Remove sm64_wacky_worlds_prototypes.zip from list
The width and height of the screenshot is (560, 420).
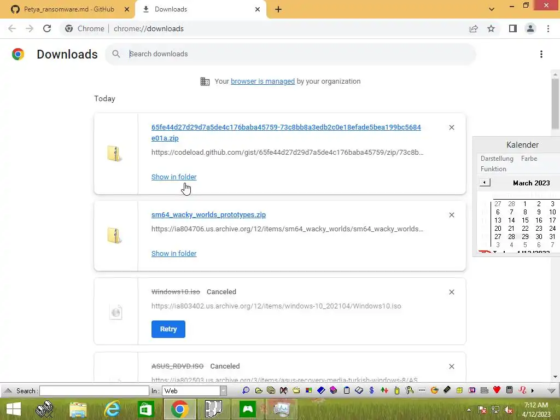click(x=451, y=215)
